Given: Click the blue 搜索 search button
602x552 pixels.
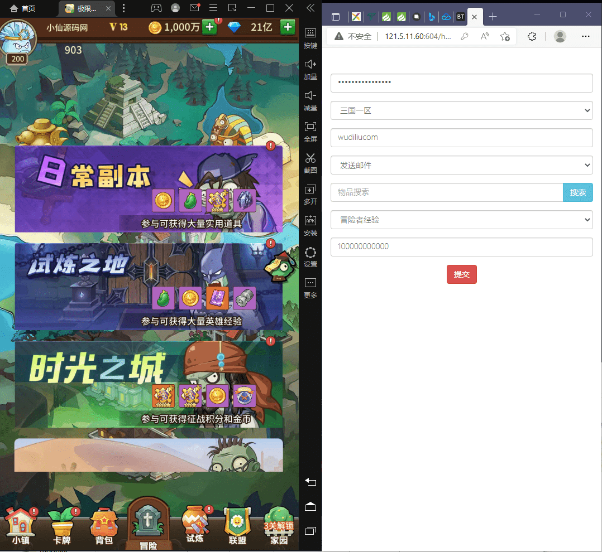Looking at the screenshot, I should tap(578, 192).
